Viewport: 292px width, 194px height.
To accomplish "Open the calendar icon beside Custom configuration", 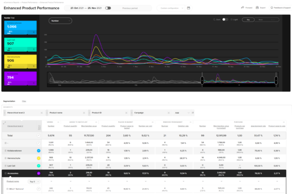I will [188, 8].
